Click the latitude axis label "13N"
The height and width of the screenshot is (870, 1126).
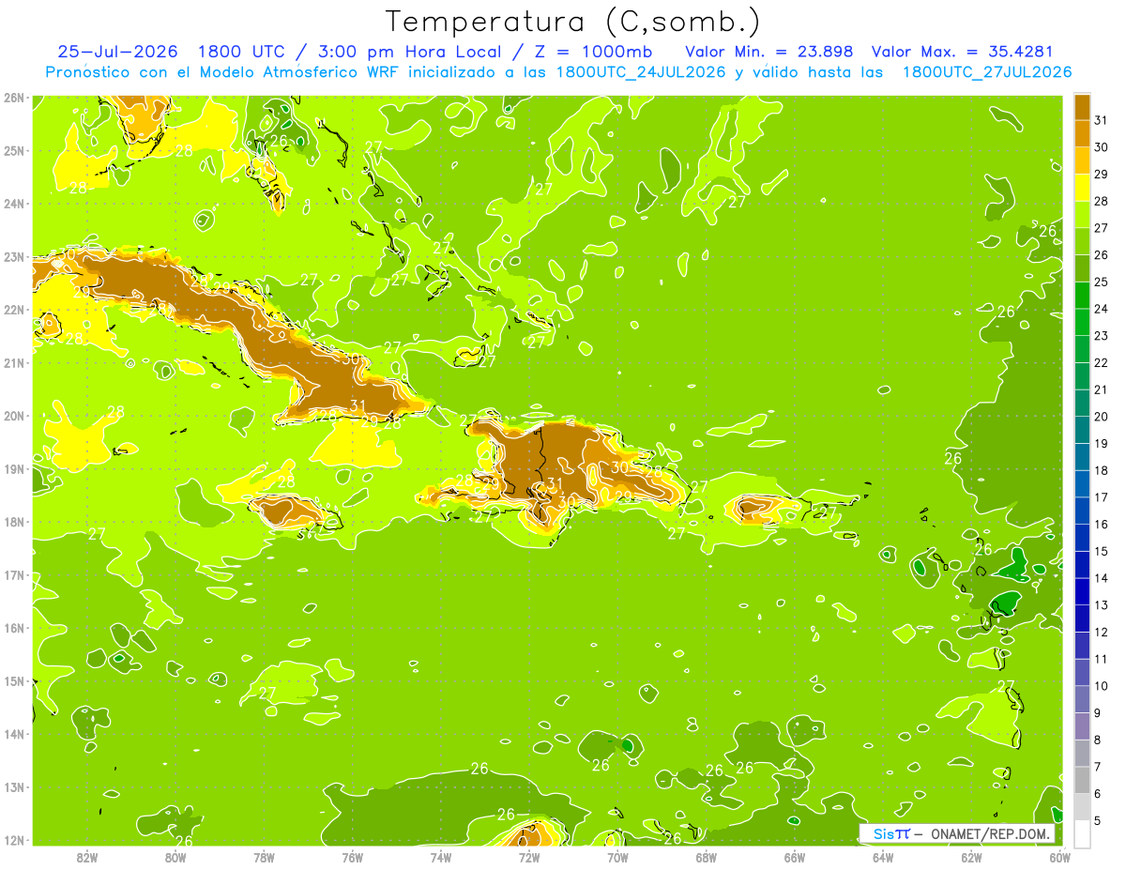13,786
